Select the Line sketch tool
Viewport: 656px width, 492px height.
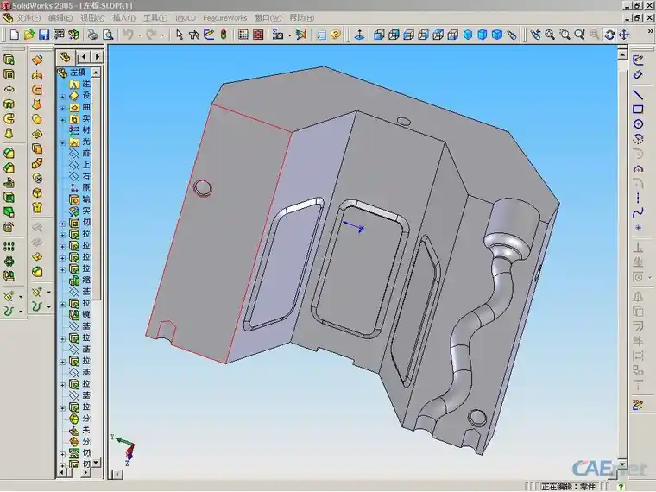tap(638, 95)
